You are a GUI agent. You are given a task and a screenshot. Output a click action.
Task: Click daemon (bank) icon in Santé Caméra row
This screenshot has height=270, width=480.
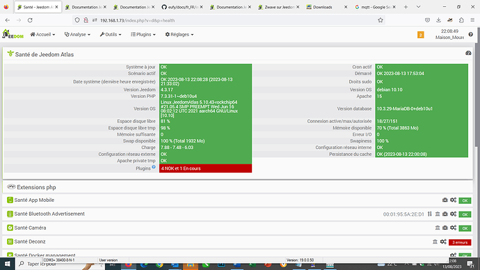click(x=438, y=228)
